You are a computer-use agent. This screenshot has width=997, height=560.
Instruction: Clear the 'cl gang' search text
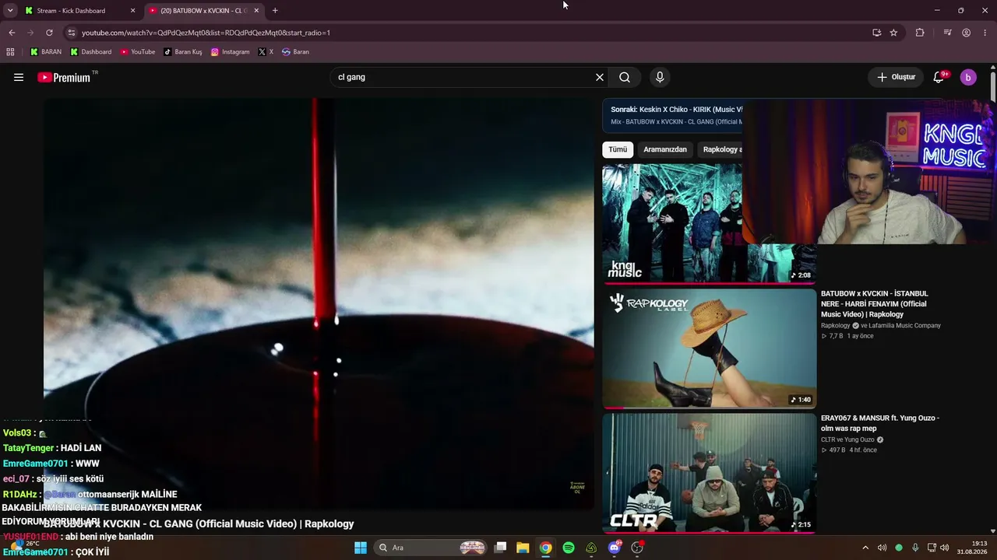(x=600, y=77)
